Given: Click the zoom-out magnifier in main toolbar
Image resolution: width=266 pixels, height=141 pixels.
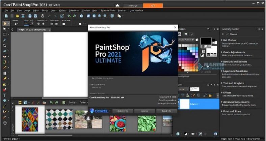Looking at the screenshot, I should [x=99, y=16].
